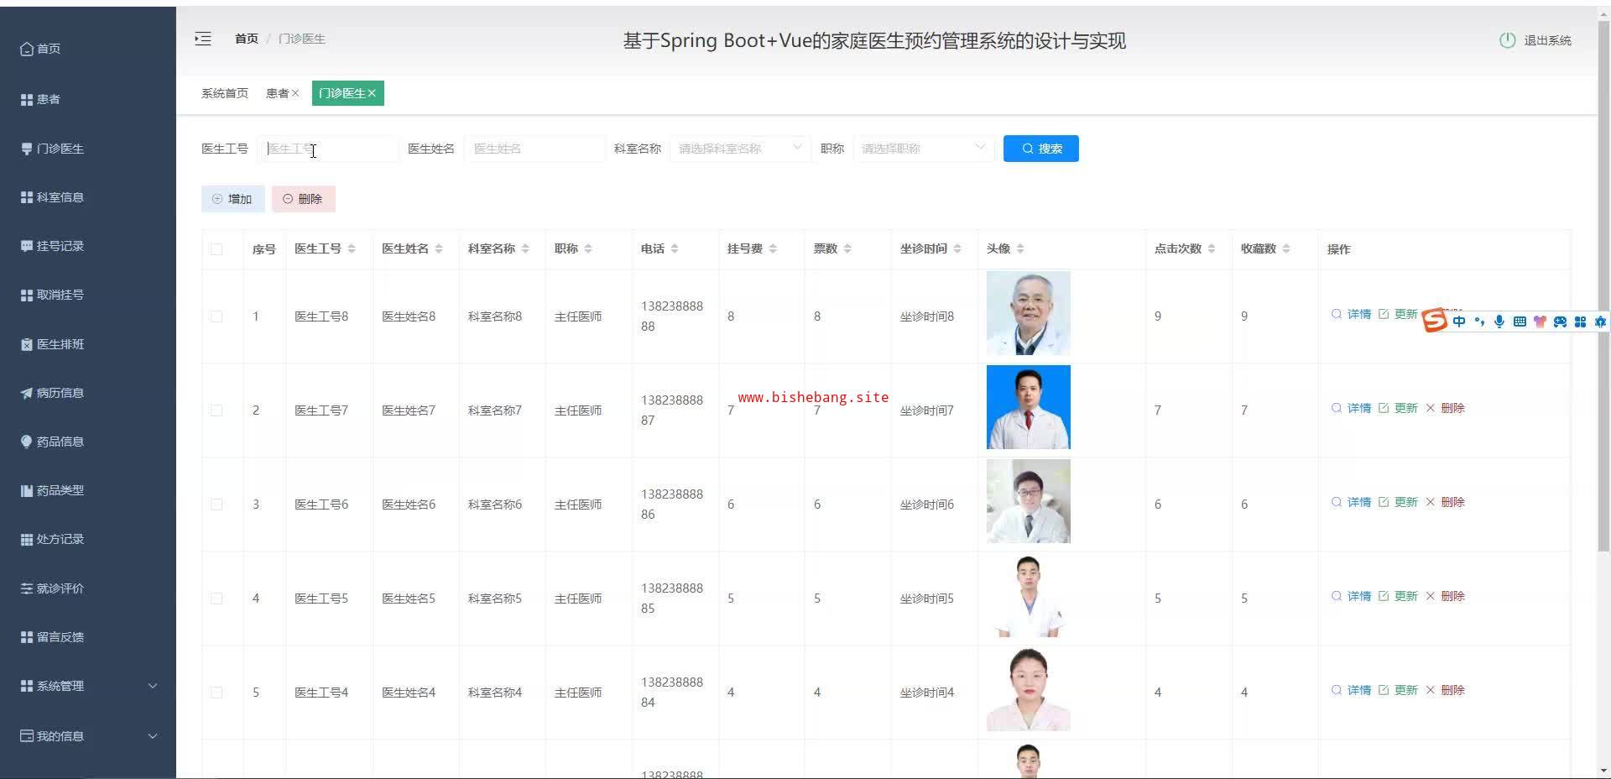Sort by 收藏数 using header arrows
This screenshot has height=779, width=1611.
click(x=1286, y=248)
